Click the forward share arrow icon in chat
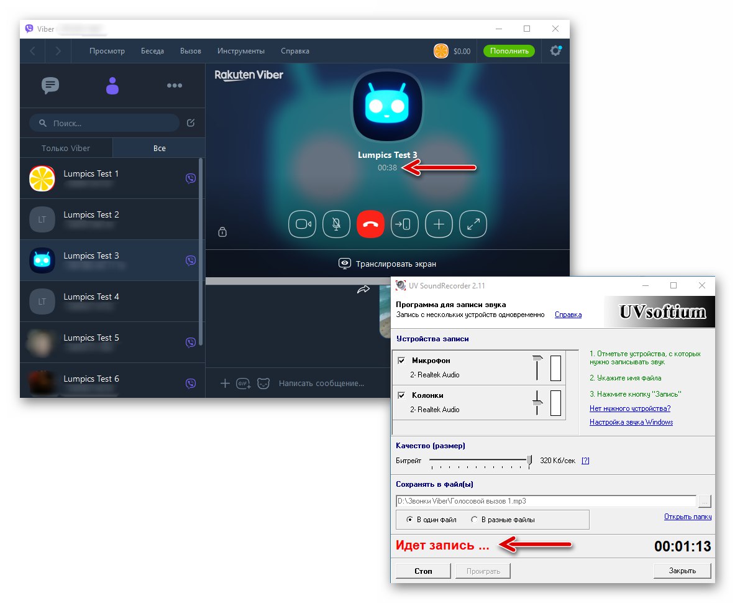Viewport: 735px width, 603px height. tap(363, 289)
